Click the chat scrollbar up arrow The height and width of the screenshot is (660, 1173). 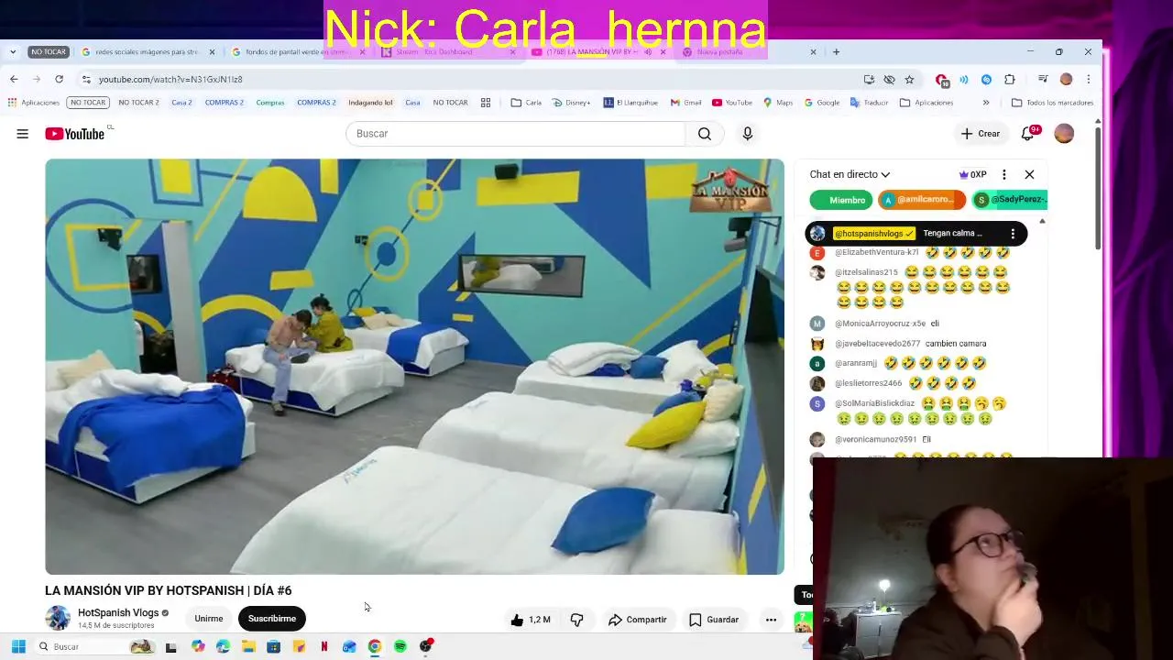coord(1043,221)
